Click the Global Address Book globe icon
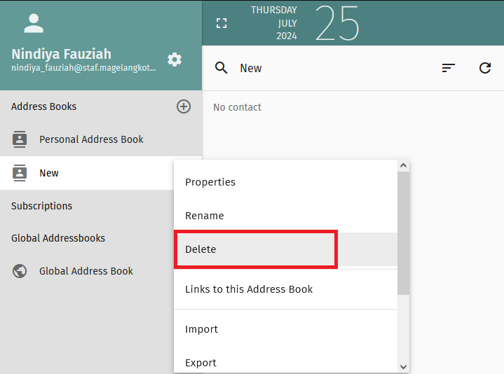504x374 pixels. (20, 271)
